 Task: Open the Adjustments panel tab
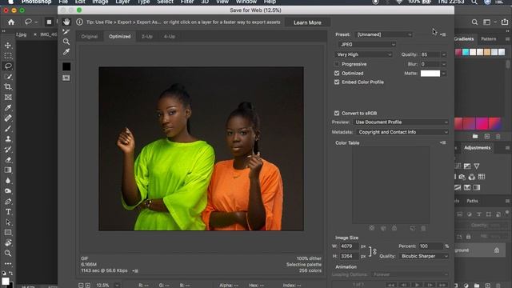tap(477, 147)
